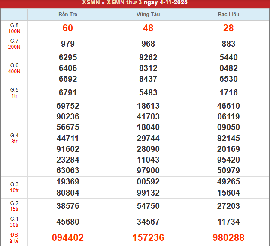Select G.3 number 15604
Image resolution: width=270 pixels, height=246 pixels.
coord(228,193)
